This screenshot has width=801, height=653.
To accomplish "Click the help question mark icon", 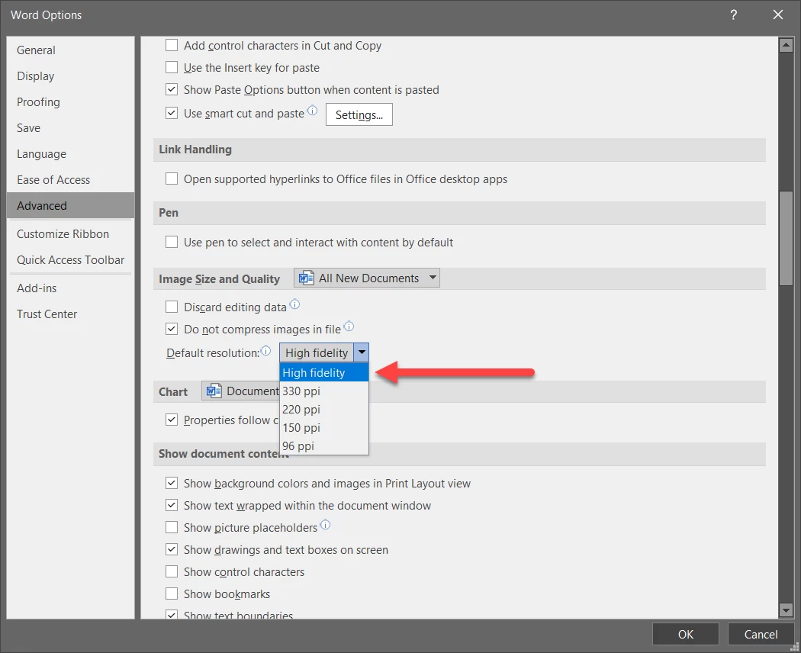I will tap(734, 14).
